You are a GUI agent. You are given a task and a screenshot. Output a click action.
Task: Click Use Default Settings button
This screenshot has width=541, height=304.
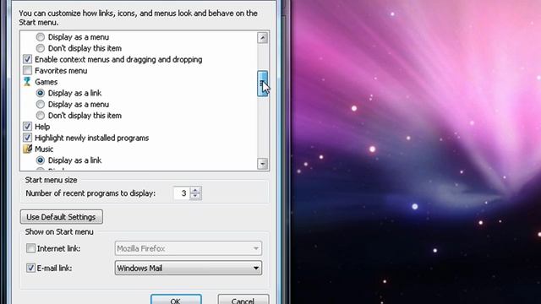click(x=61, y=217)
